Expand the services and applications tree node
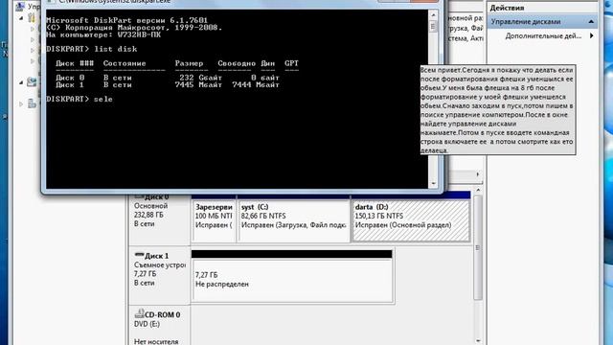The width and height of the screenshot is (613, 345). pos(21,103)
